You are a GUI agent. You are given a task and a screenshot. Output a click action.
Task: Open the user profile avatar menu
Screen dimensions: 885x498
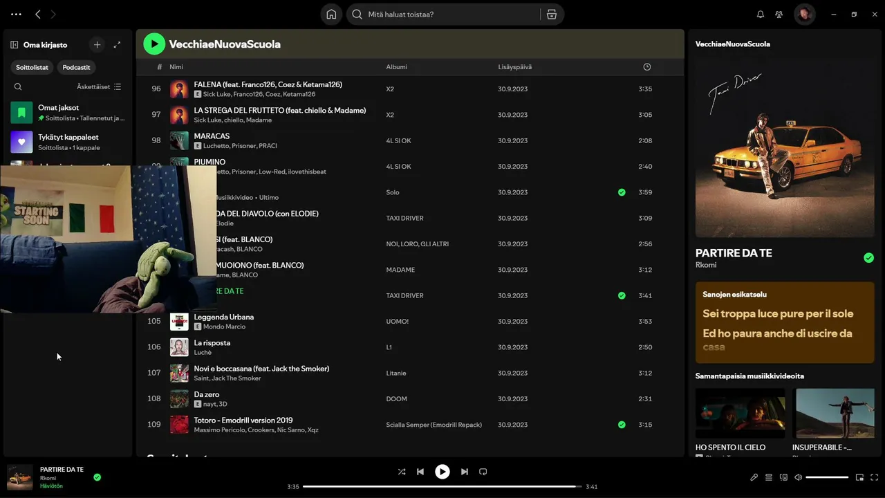[804, 14]
